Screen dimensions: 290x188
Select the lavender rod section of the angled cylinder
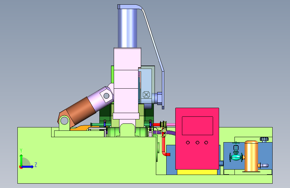(x=98, y=101)
